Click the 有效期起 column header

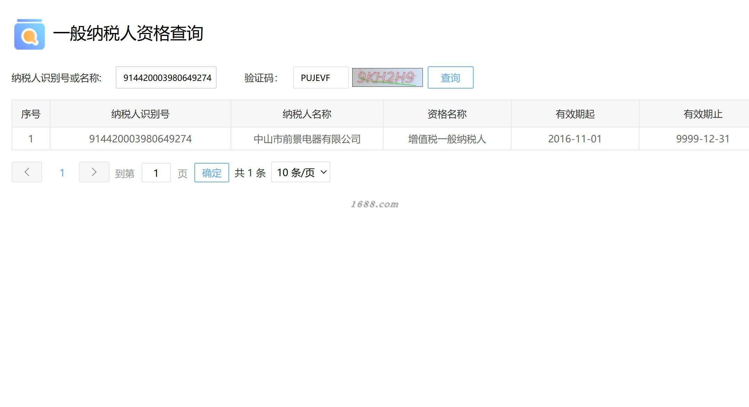tap(575, 114)
